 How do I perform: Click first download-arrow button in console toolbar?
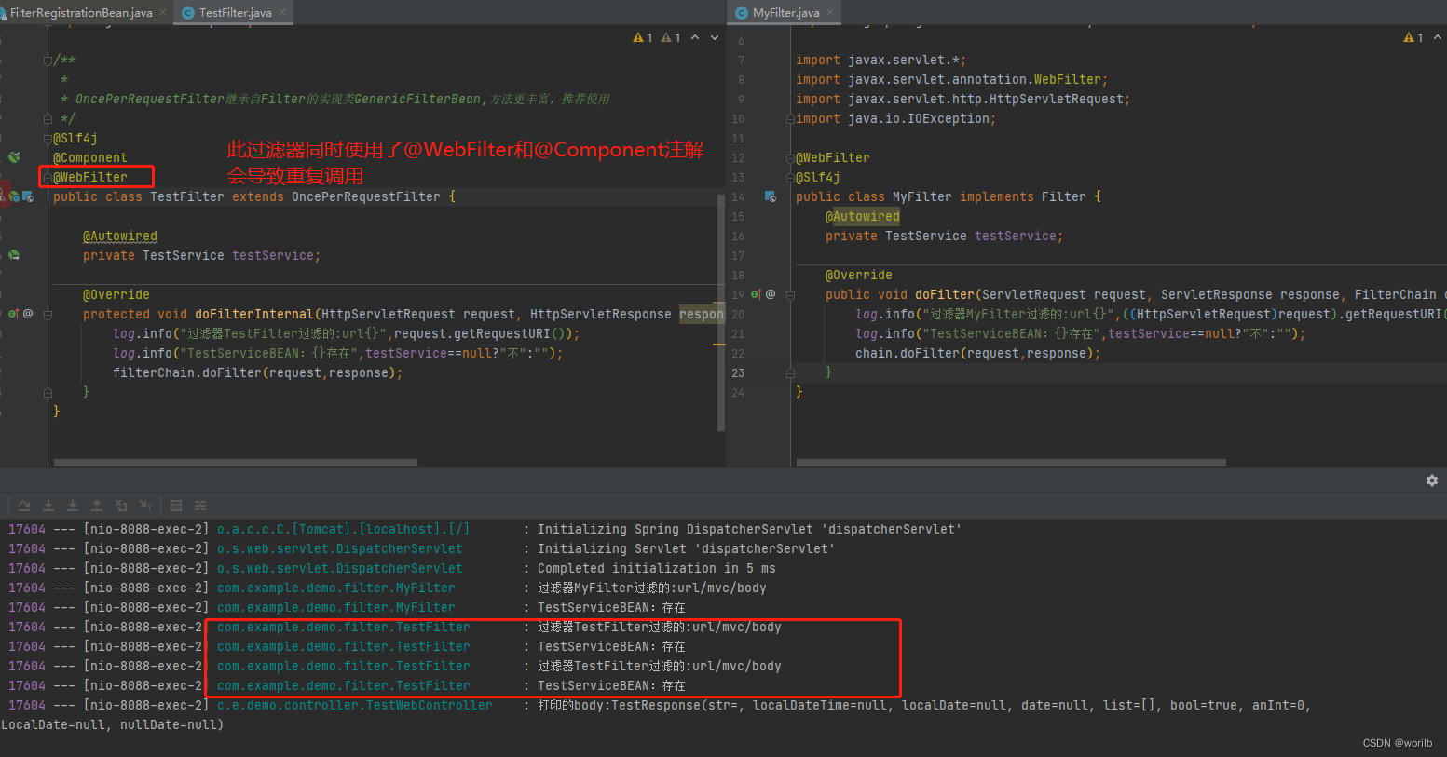(48, 506)
